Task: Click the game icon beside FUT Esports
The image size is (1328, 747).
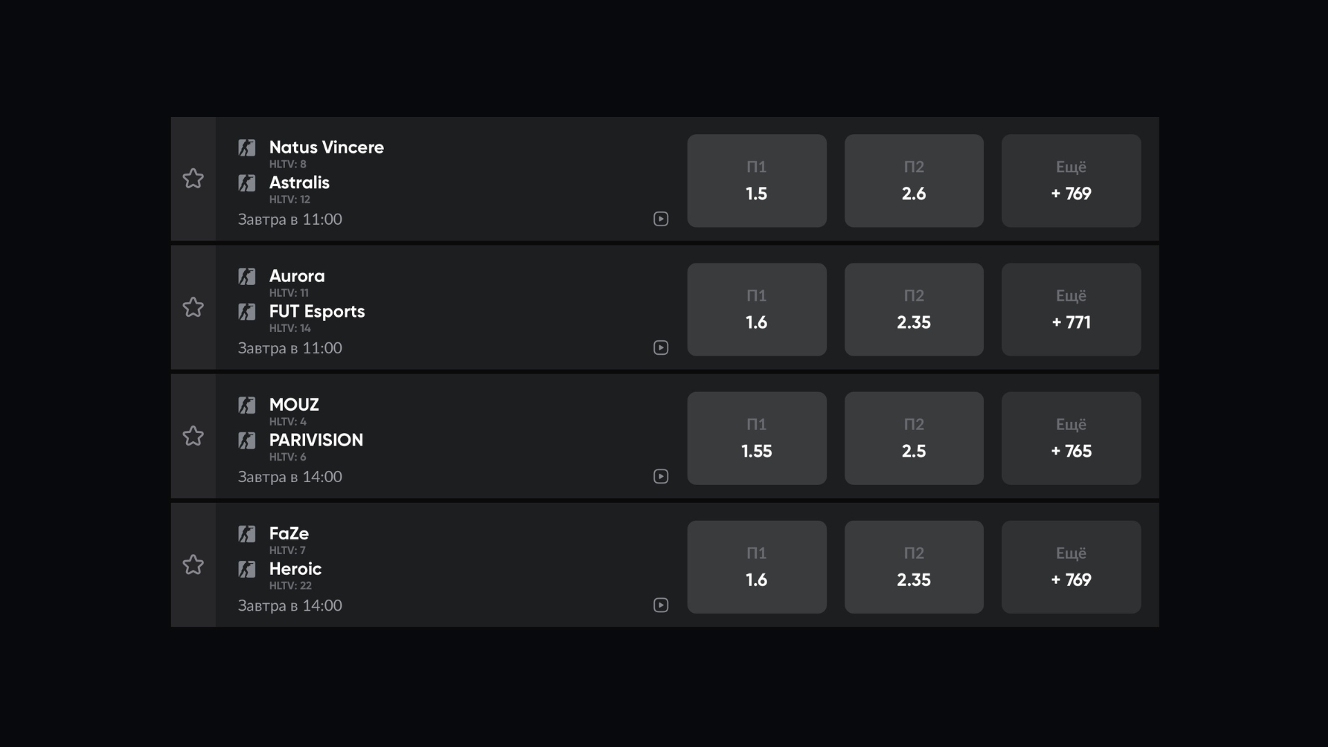Action: pyautogui.click(x=247, y=312)
